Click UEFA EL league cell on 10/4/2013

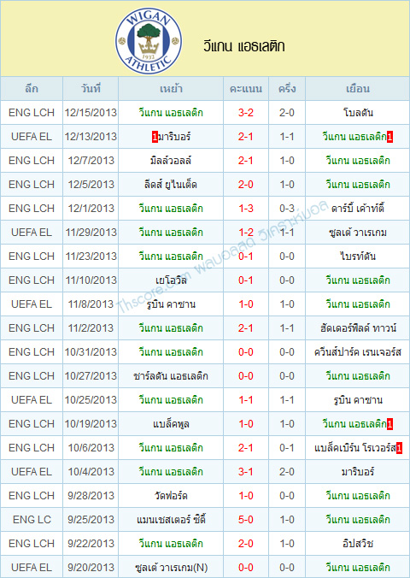point(32,472)
